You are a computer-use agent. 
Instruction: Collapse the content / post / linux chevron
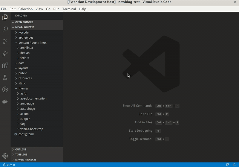pos(16,43)
